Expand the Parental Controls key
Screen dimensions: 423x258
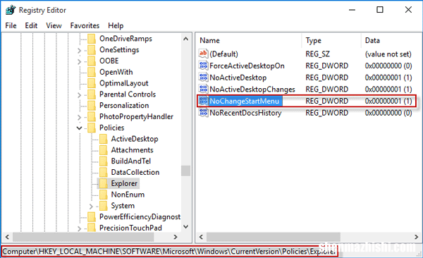click(x=79, y=95)
